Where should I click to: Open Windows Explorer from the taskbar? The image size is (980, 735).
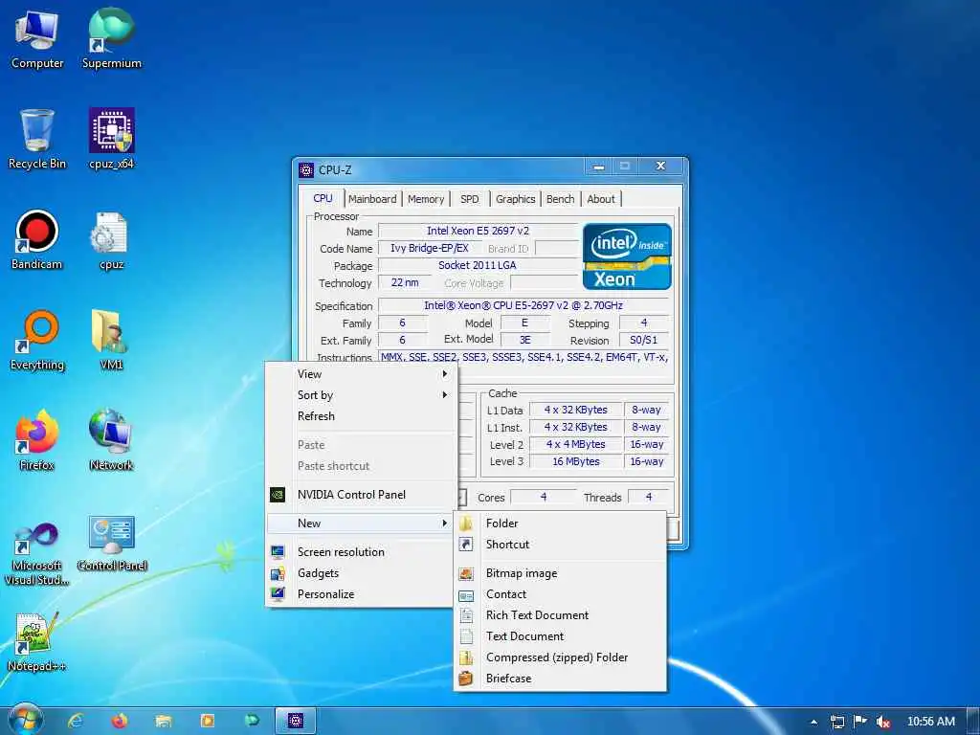tap(163, 721)
